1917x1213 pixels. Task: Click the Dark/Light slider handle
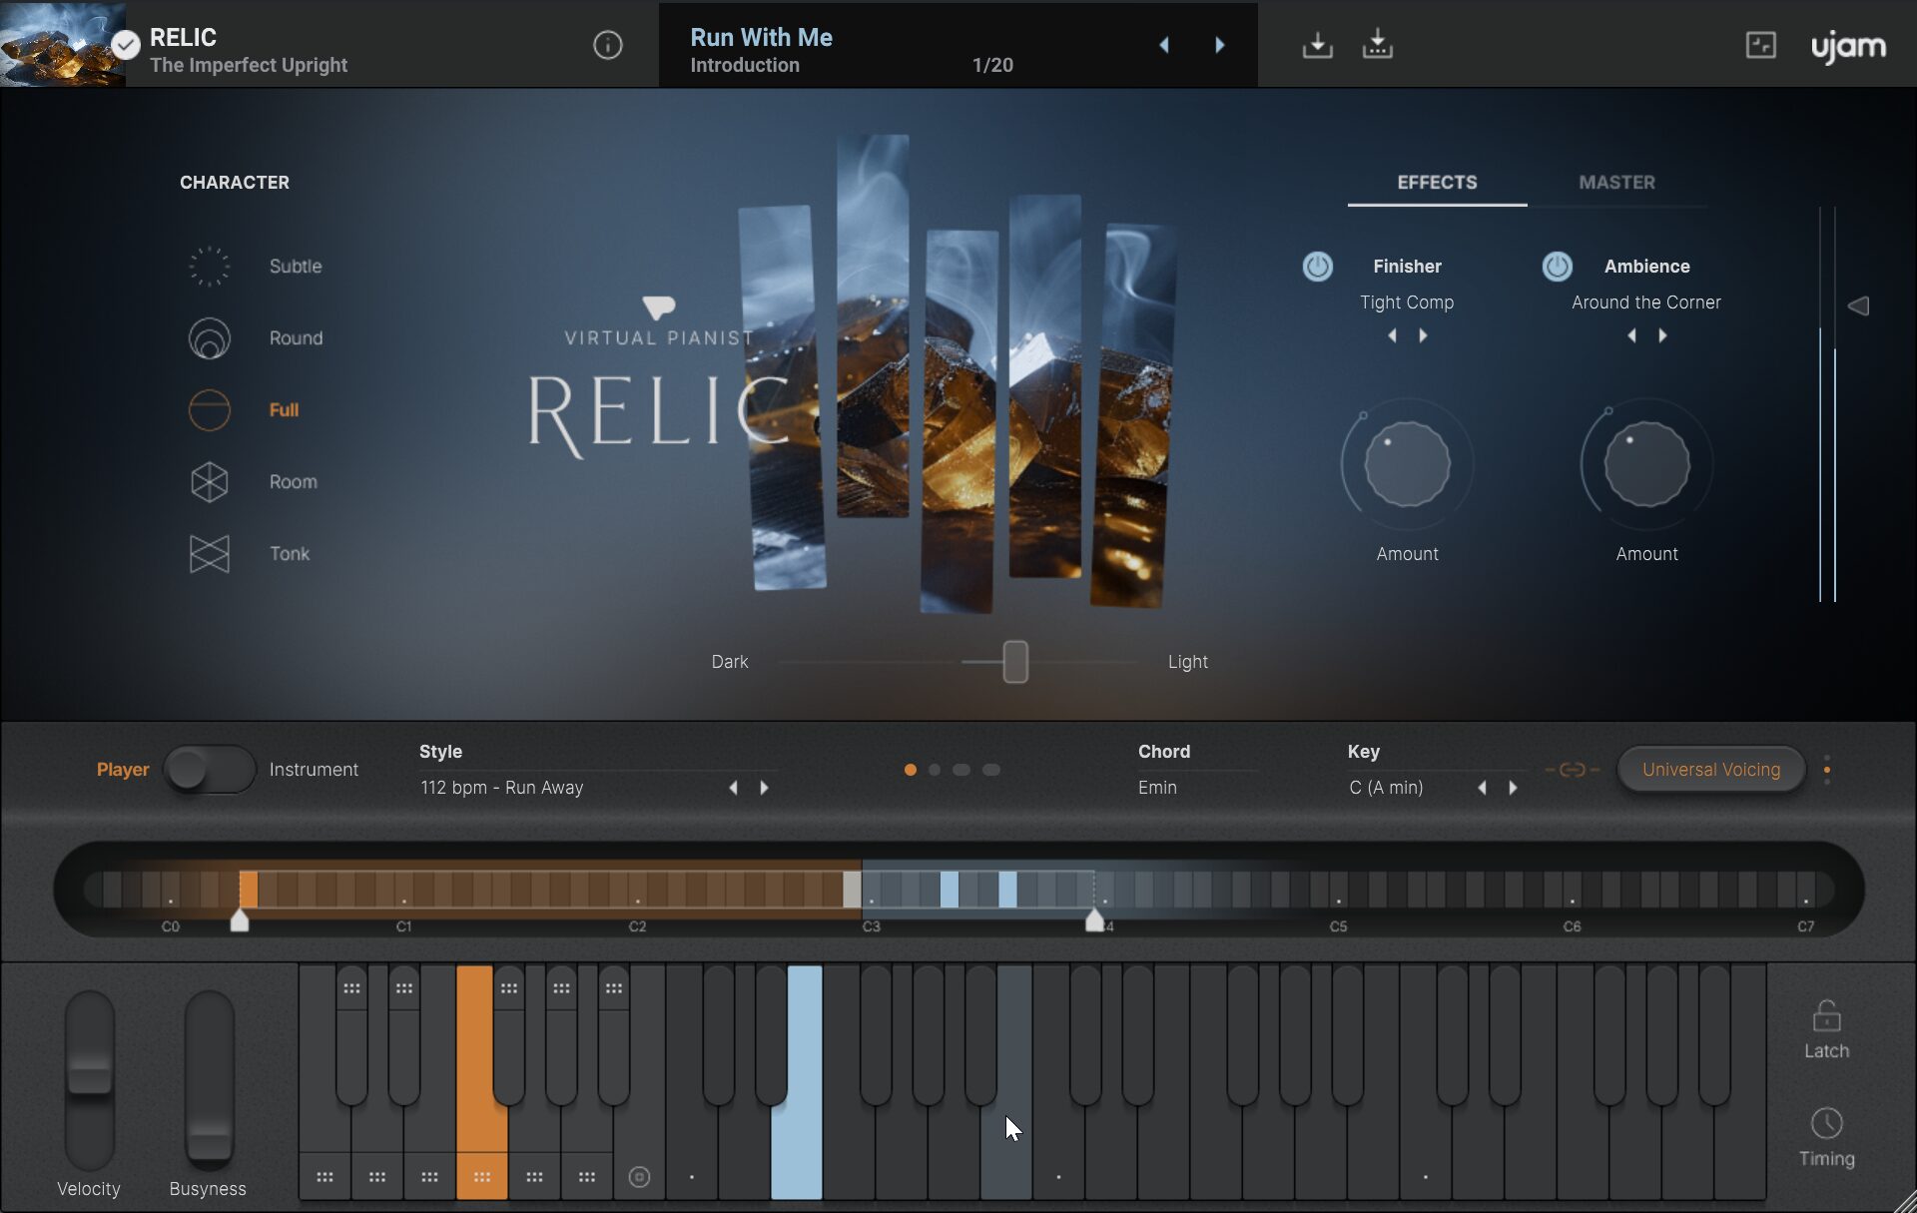pyautogui.click(x=1015, y=662)
